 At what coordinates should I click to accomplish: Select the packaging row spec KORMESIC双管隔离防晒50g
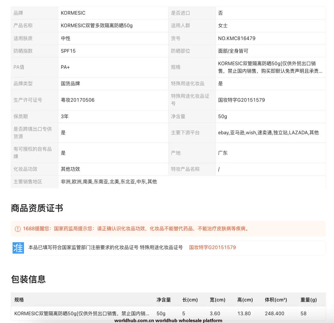82,313
